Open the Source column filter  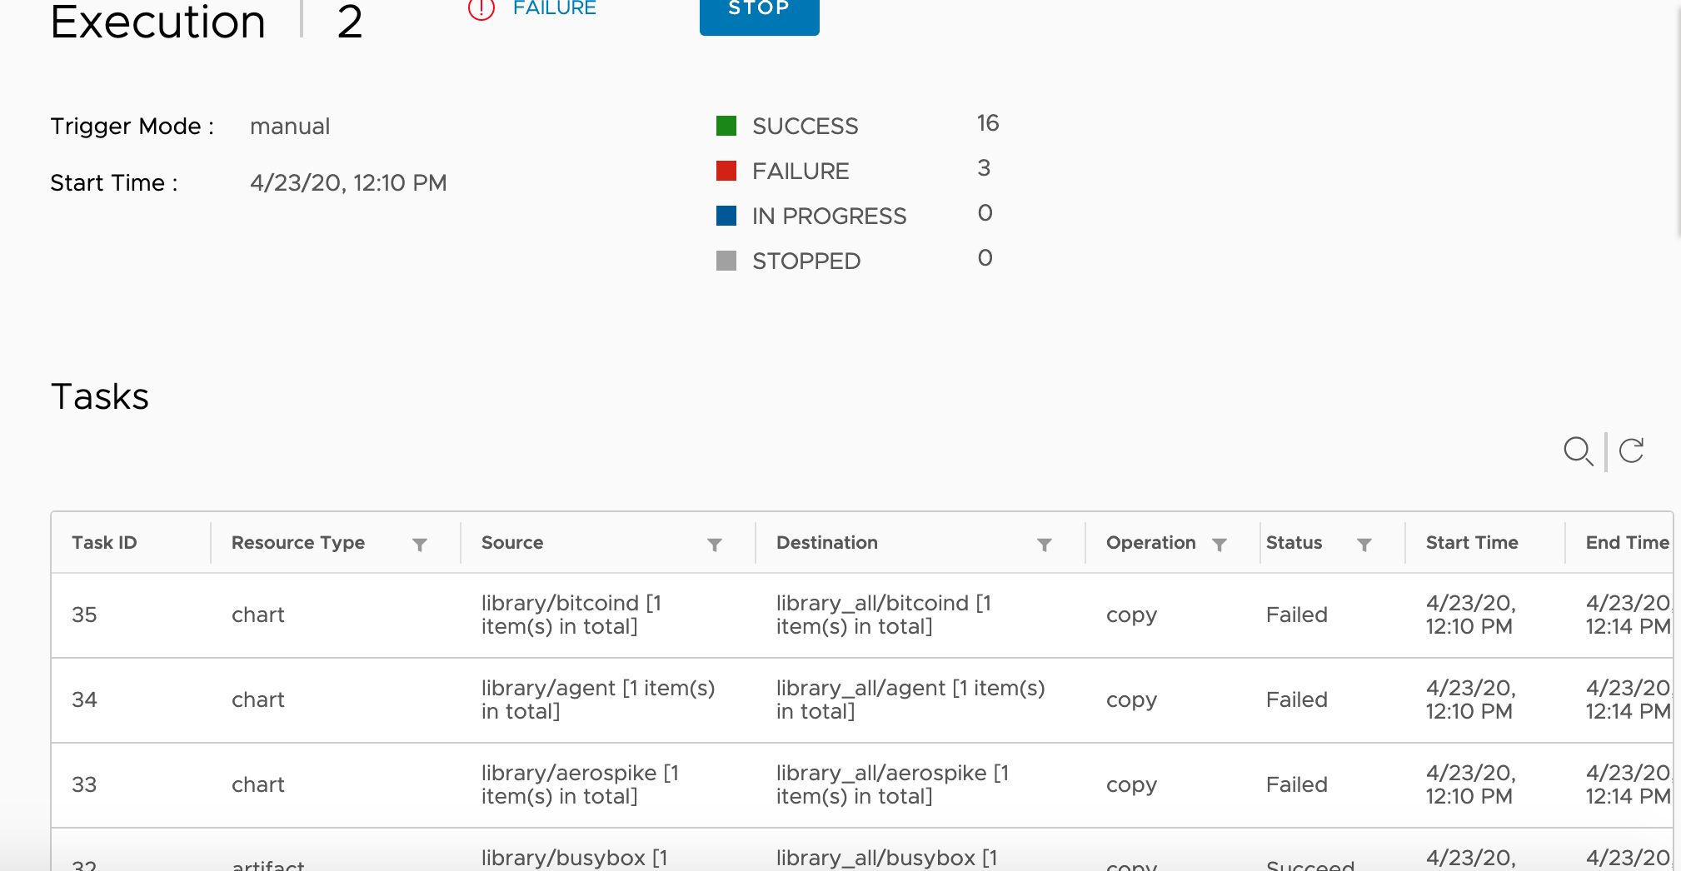pyautogui.click(x=715, y=545)
